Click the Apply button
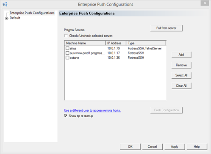The image size is (211, 154). point(175,147)
